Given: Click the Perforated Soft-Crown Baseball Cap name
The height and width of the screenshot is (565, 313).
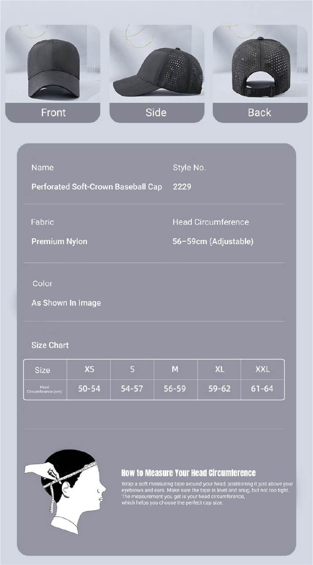Looking at the screenshot, I should (97, 187).
